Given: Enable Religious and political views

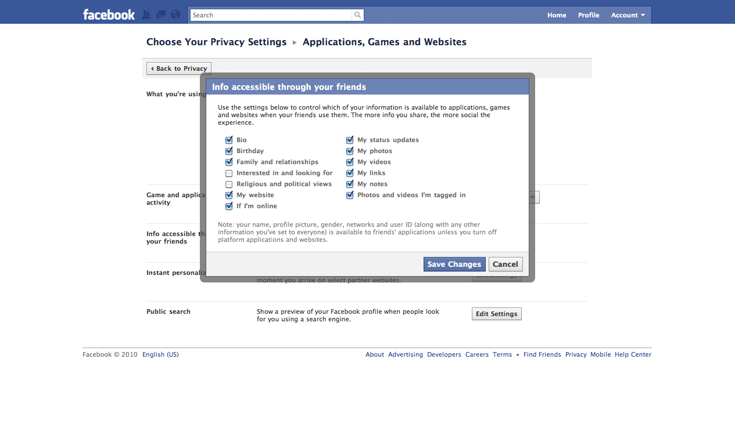Looking at the screenshot, I should pyautogui.click(x=229, y=184).
